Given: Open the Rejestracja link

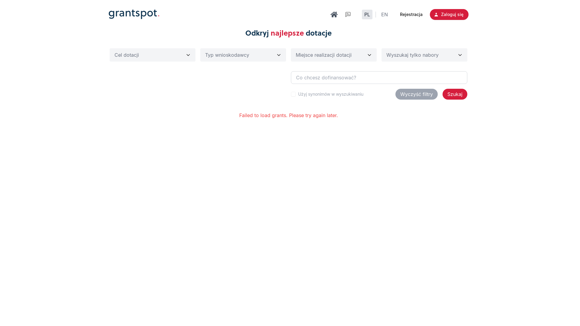Looking at the screenshot, I should pos(411,14).
